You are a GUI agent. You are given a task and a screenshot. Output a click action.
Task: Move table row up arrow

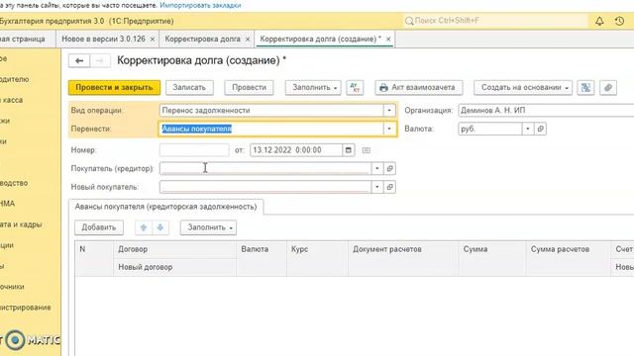click(144, 227)
